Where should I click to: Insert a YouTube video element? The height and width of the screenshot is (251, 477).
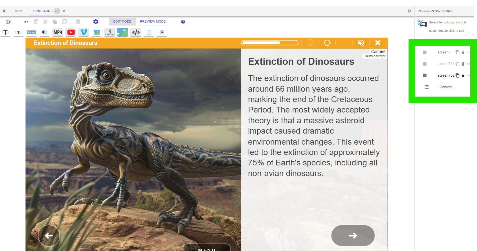(71, 32)
